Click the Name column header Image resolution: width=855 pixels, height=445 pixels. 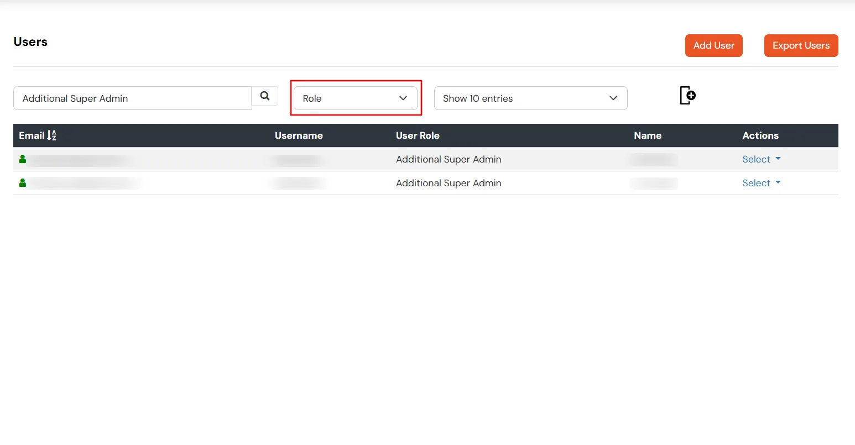click(648, 135)
